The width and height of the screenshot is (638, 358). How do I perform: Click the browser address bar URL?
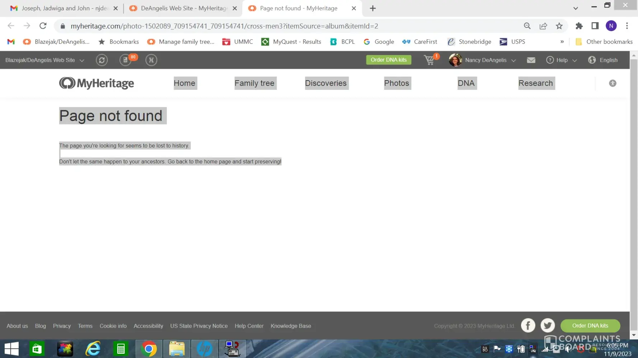[224, 26]
